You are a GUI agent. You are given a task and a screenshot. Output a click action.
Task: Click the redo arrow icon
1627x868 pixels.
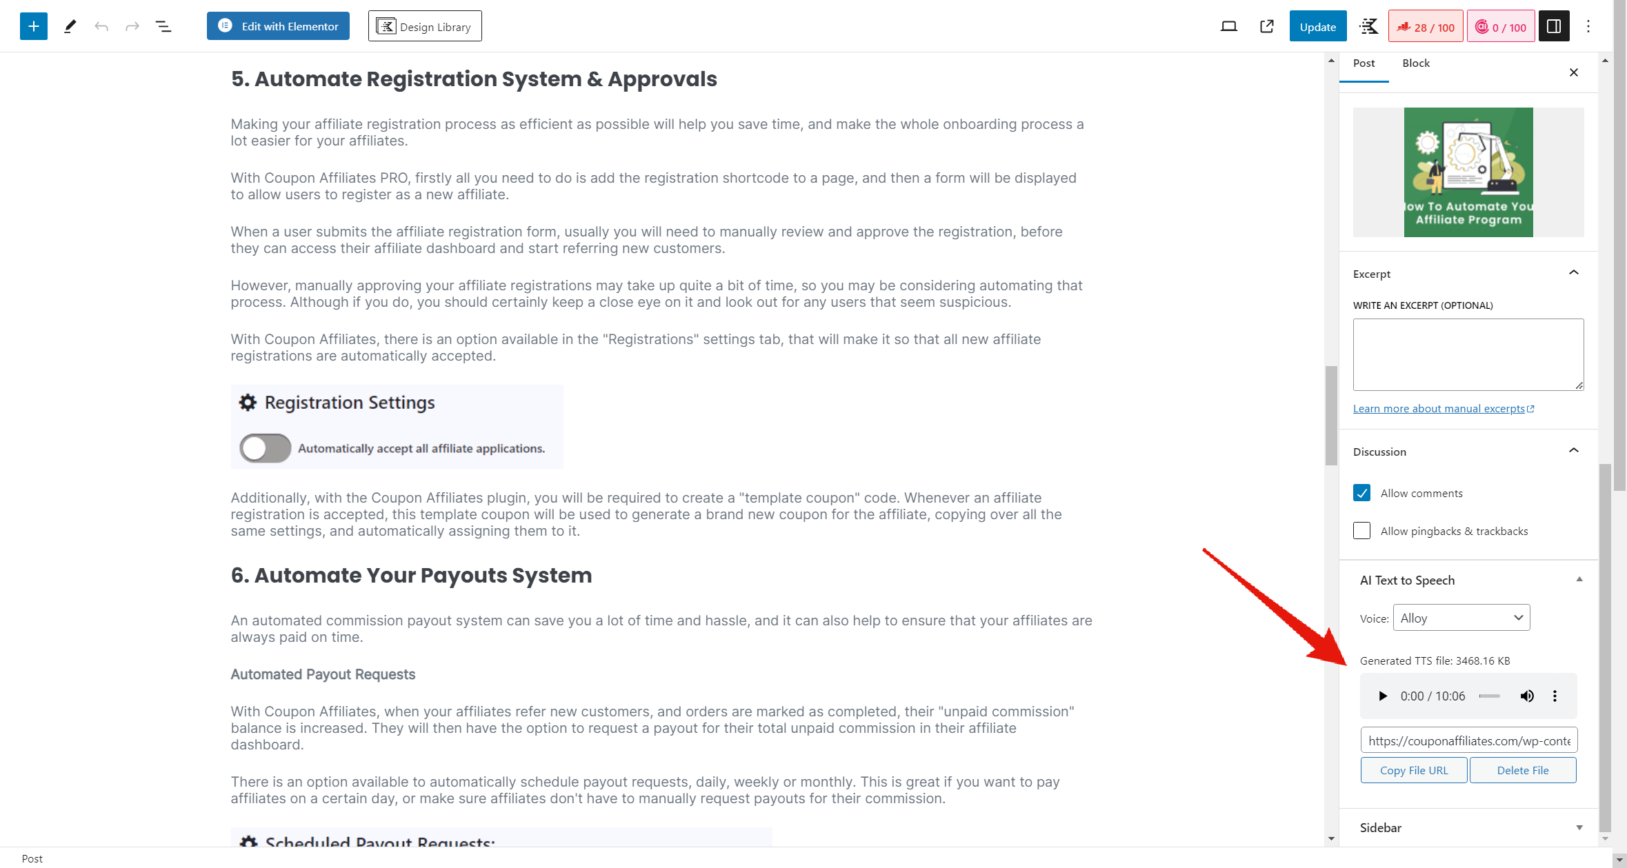click(x=132, y=26)
